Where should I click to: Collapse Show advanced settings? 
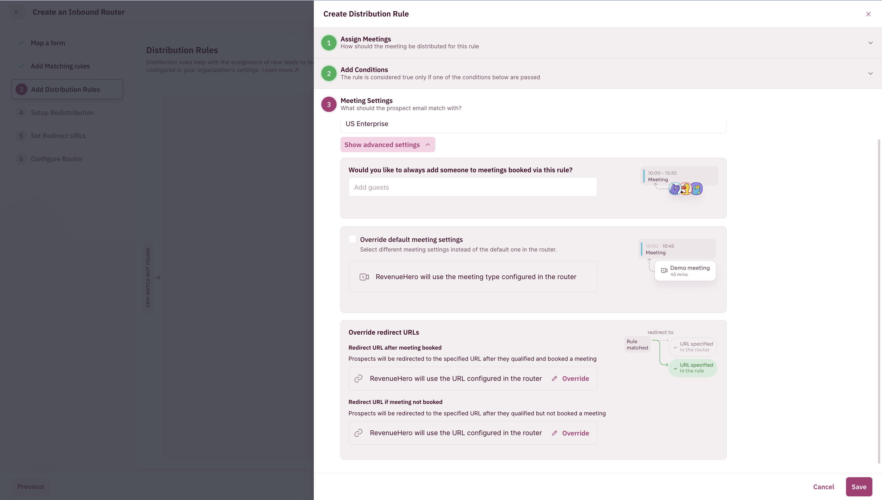pos(388,145)
